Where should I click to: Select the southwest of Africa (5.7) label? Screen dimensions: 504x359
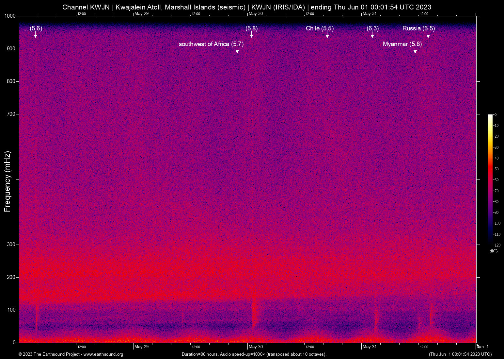click(211, 44)
